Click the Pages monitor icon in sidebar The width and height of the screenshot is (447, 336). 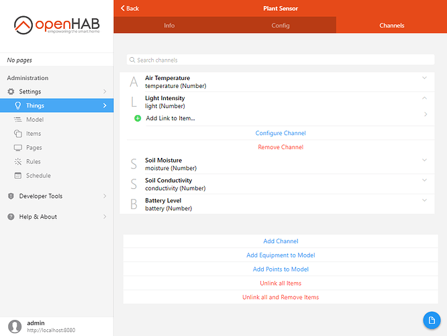18,148
